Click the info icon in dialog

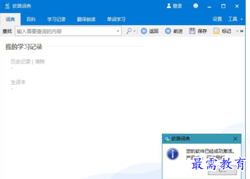click(x=172, y=154)
